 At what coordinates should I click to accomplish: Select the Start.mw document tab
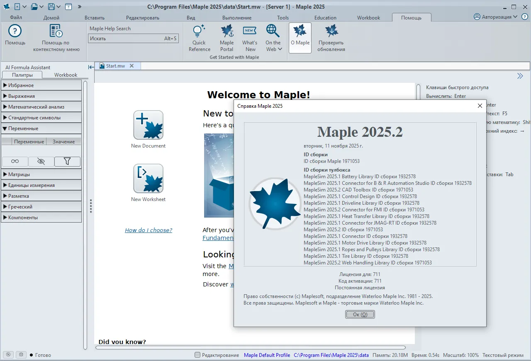(118, 66)
